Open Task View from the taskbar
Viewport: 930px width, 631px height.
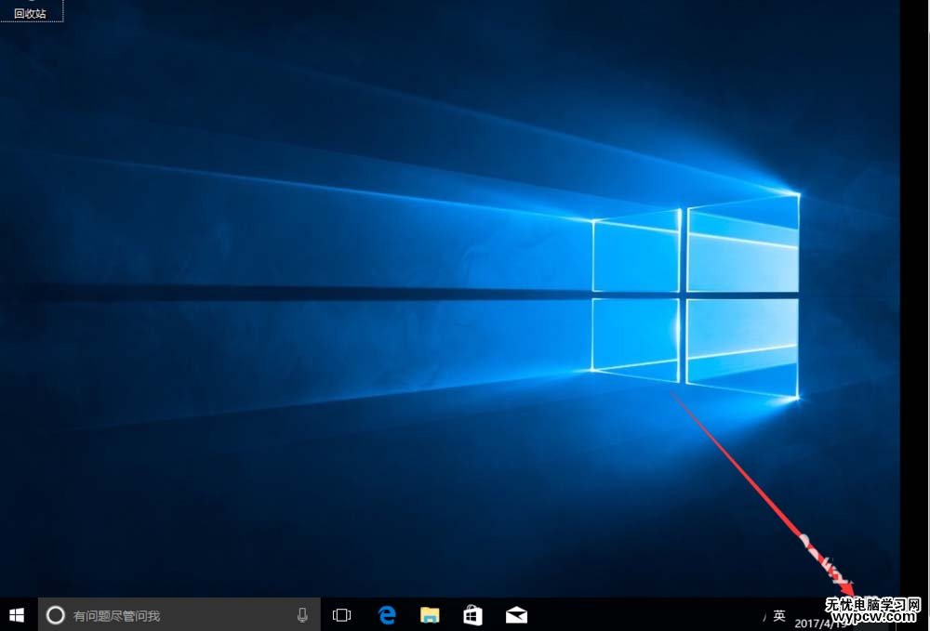pyautogui.click(x=341, y=615)
